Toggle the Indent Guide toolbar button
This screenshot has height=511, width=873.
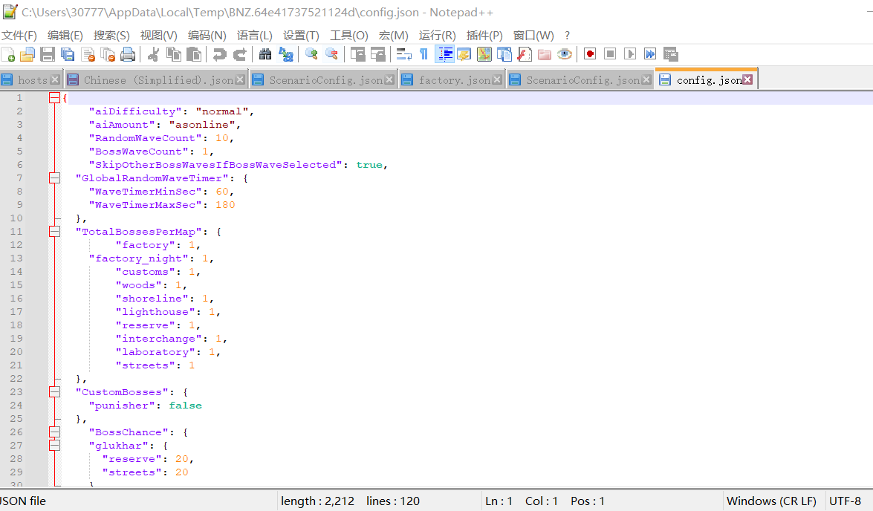tap(445, 54)
